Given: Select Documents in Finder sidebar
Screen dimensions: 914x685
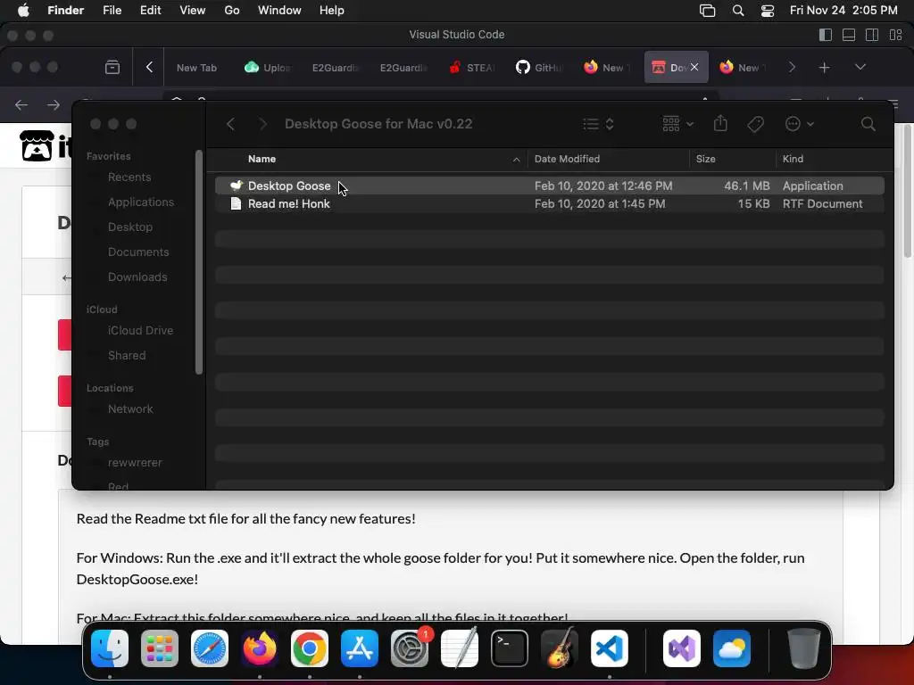Looking at the screenshot, I should pos(138,252).
